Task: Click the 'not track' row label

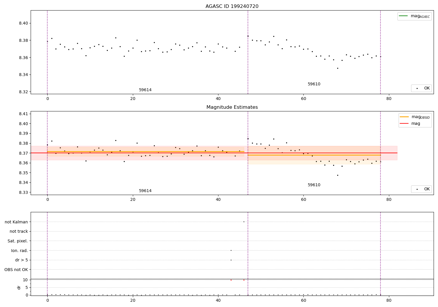Action: click(19, 231)
